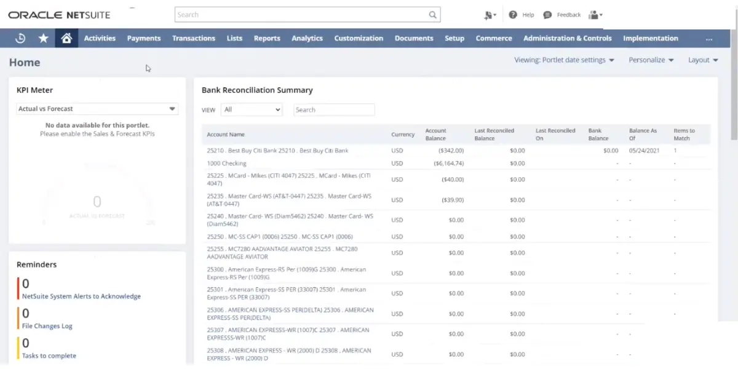
Task: Open the Implementation menu
Action: pyautogui.click(x=651, y=38)
